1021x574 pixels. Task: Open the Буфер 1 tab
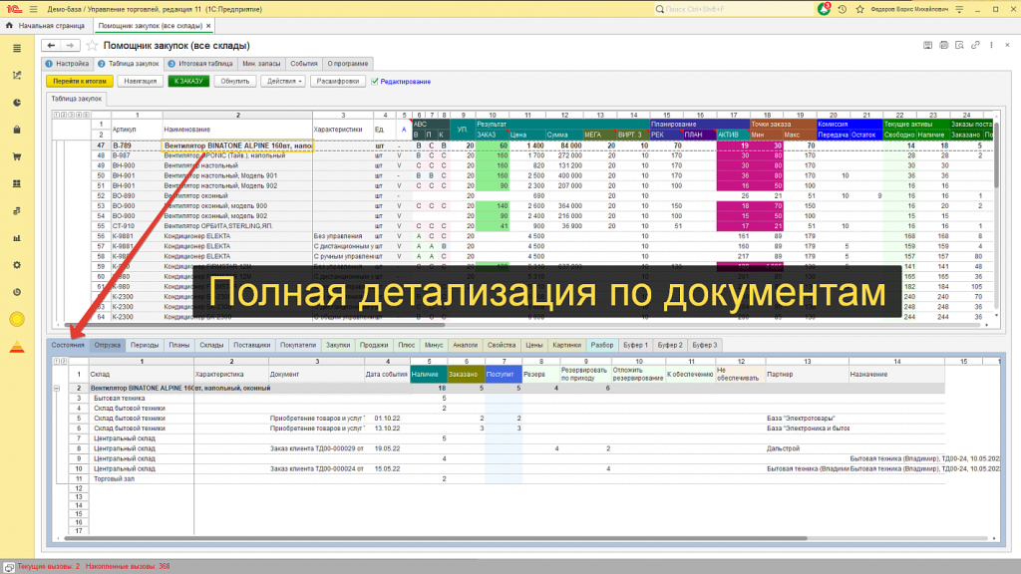click(x=635, y=345)
